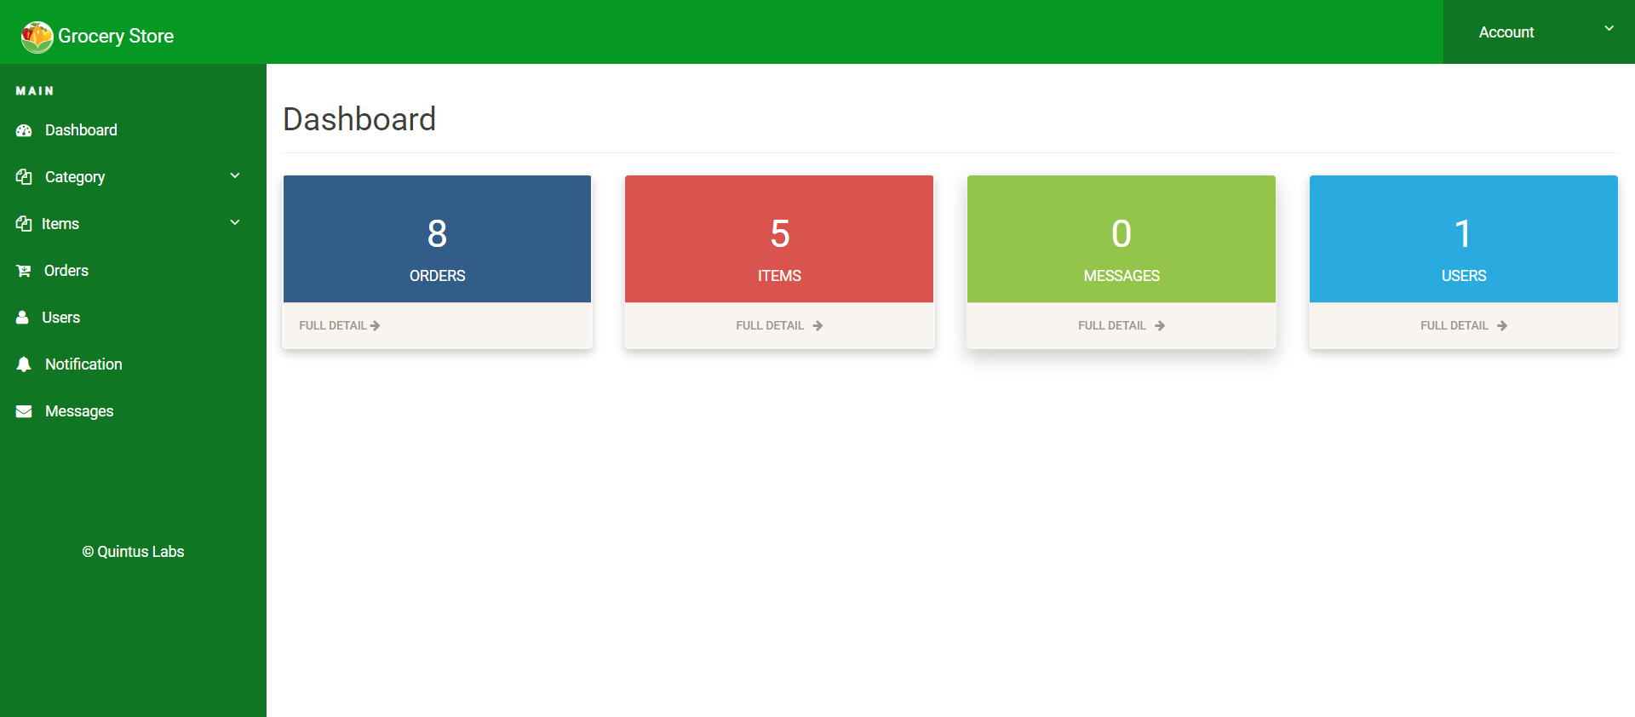Click the Users person icon
This screenshot has width=1635, height=717.
tap(23, 318)
